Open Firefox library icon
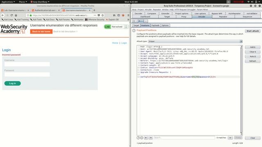 tap(114, 15)
